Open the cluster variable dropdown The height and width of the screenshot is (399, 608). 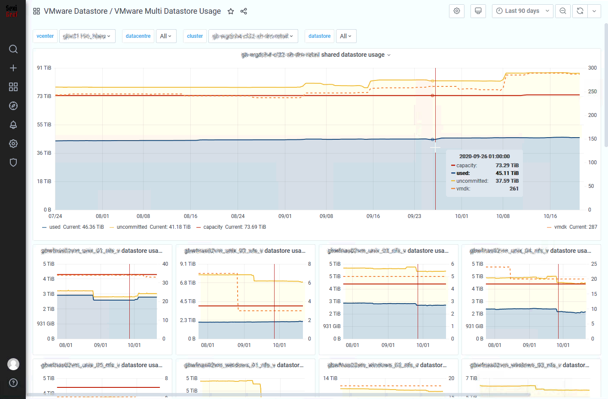click(x=253, y=36)
